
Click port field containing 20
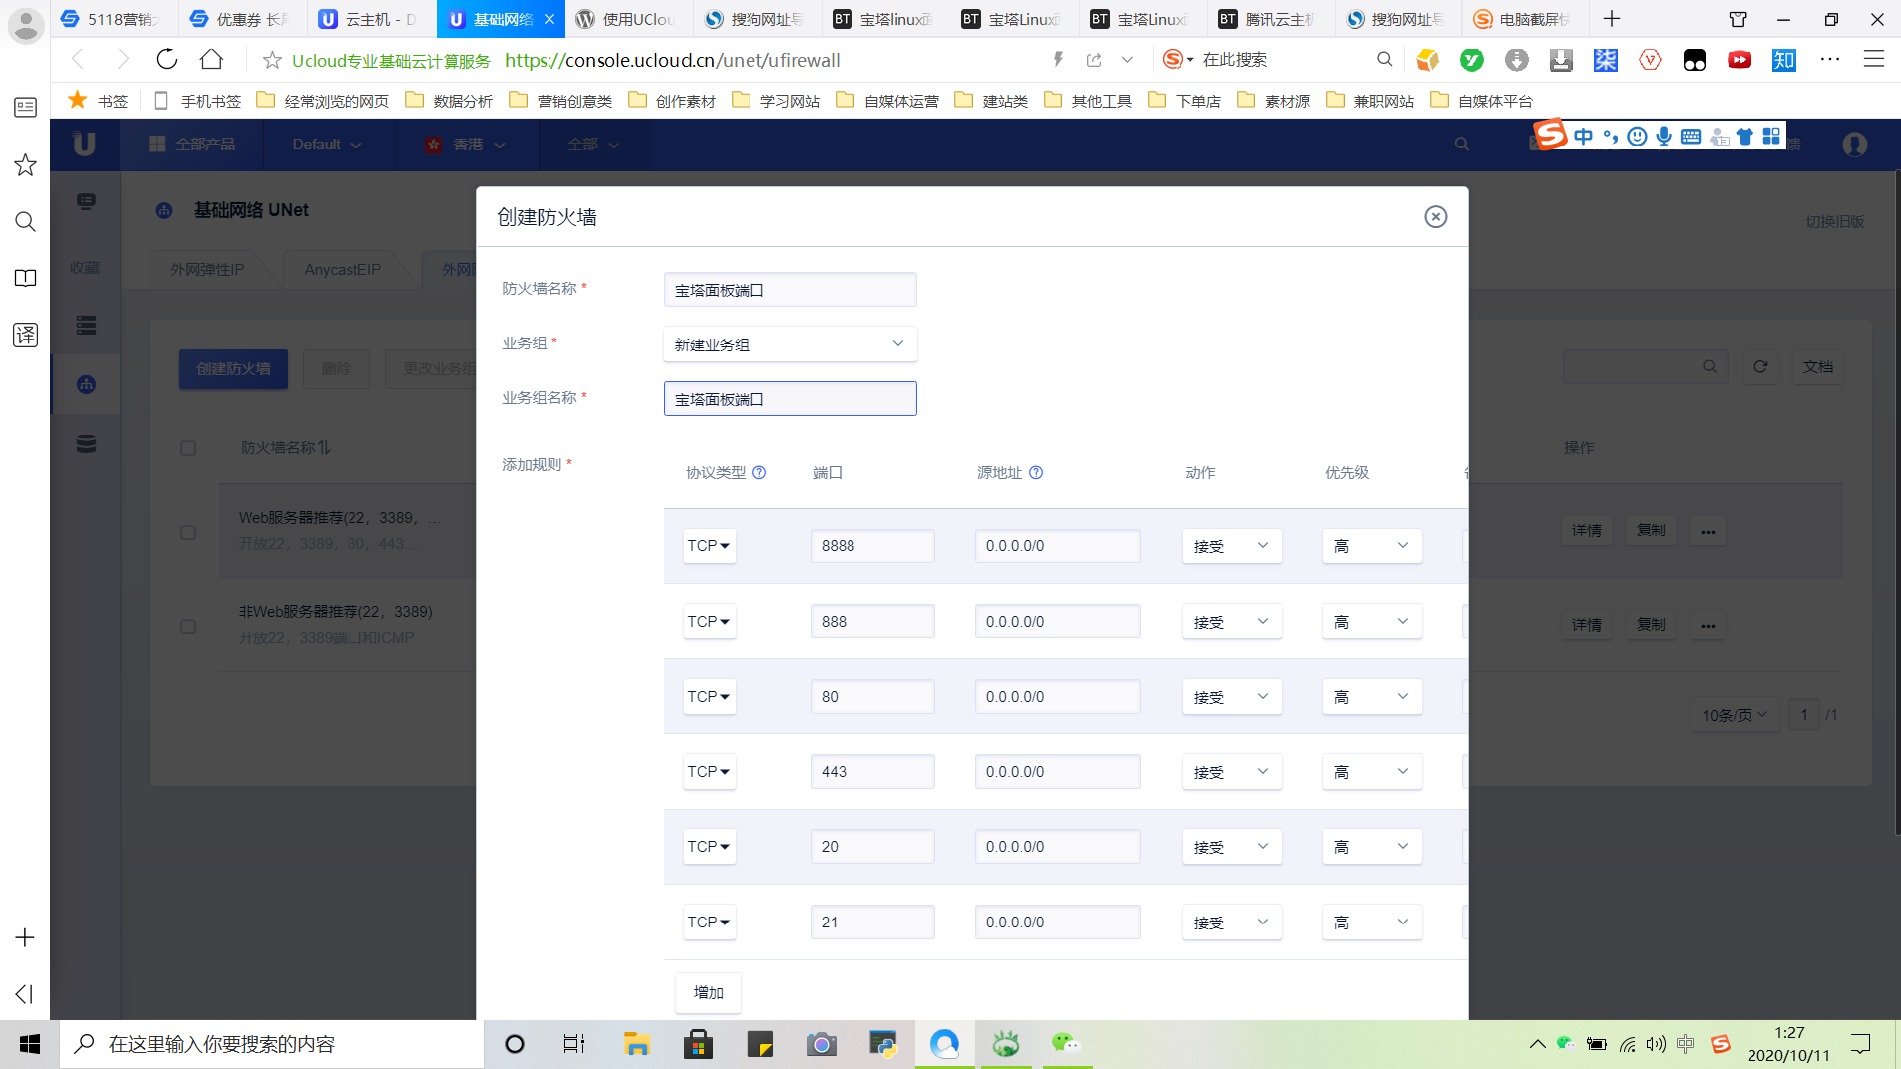[872, 847]
